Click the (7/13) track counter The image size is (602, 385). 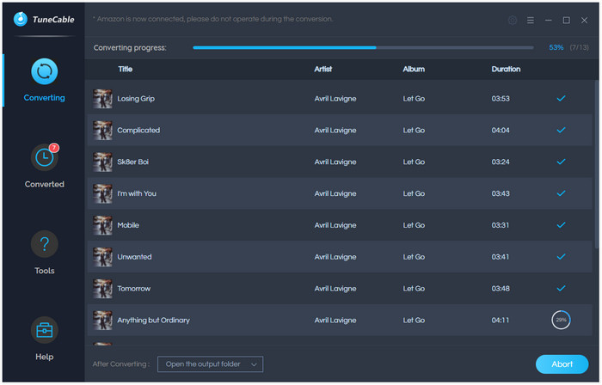[579, 47]
